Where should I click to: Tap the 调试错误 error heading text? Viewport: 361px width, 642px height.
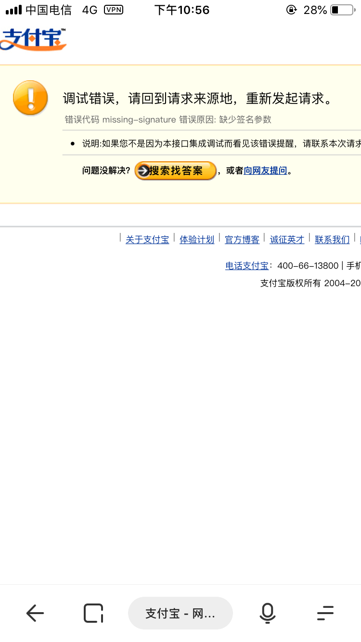(198, 99)
